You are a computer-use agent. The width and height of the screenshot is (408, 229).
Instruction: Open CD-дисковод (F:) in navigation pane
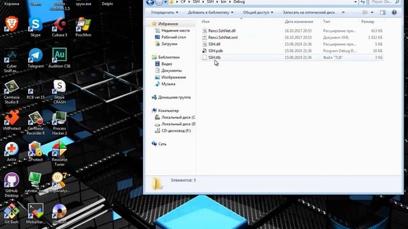pyautogui.click(x=176, y=131)
